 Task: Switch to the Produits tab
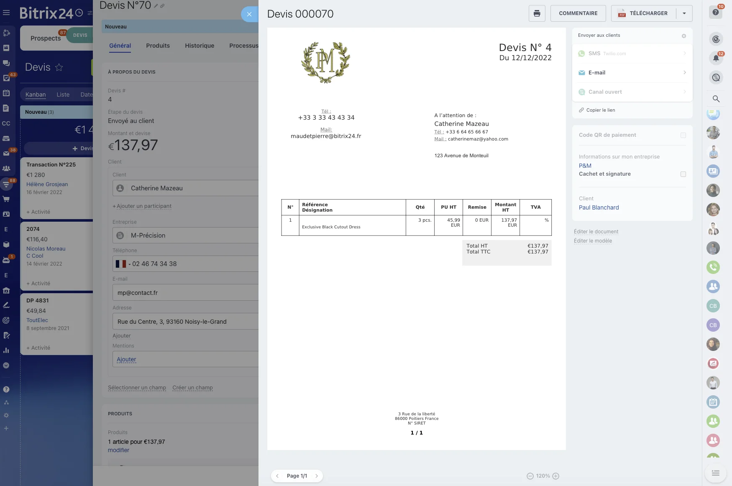[158, 46]
